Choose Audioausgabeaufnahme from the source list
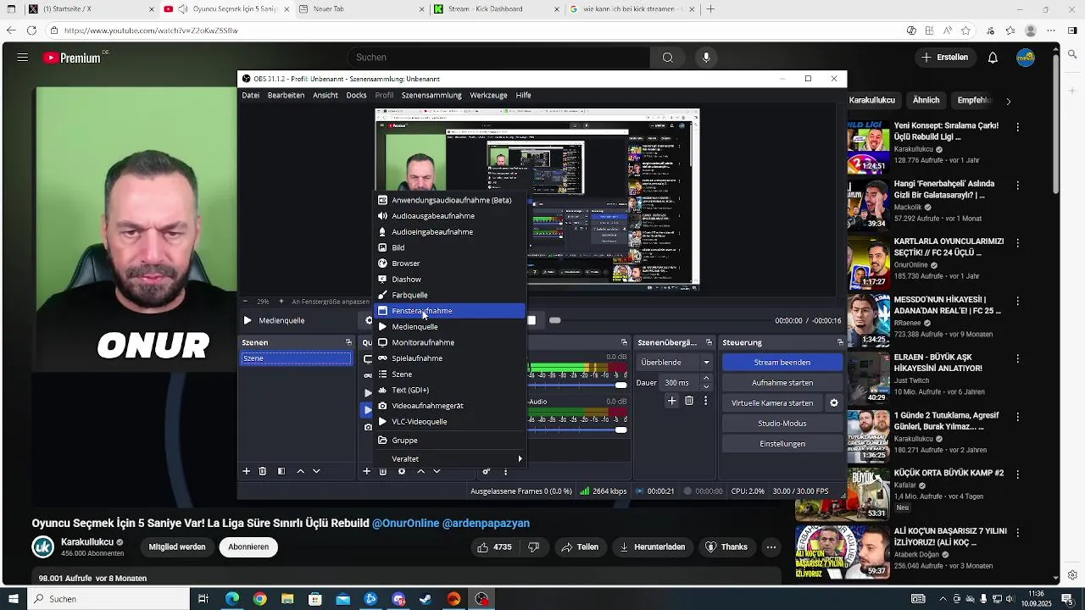The width and height of the screenshot is (1085, 610). [x=450, y=216]
